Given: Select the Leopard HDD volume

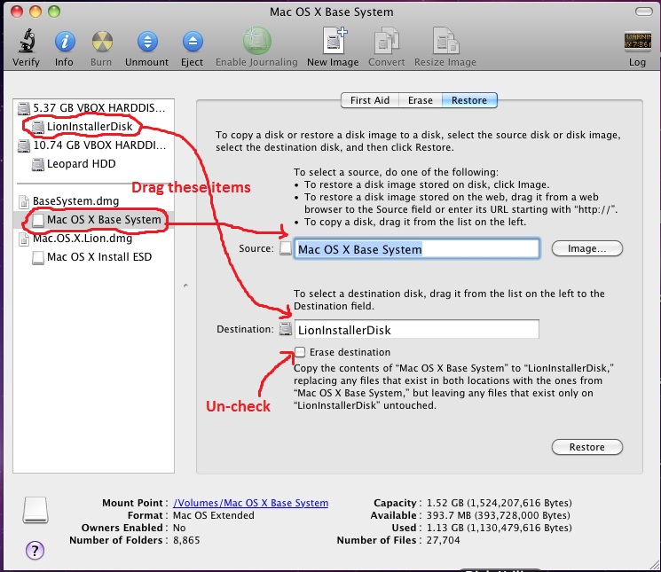Looking at the screenshot, I should [81, 163].
